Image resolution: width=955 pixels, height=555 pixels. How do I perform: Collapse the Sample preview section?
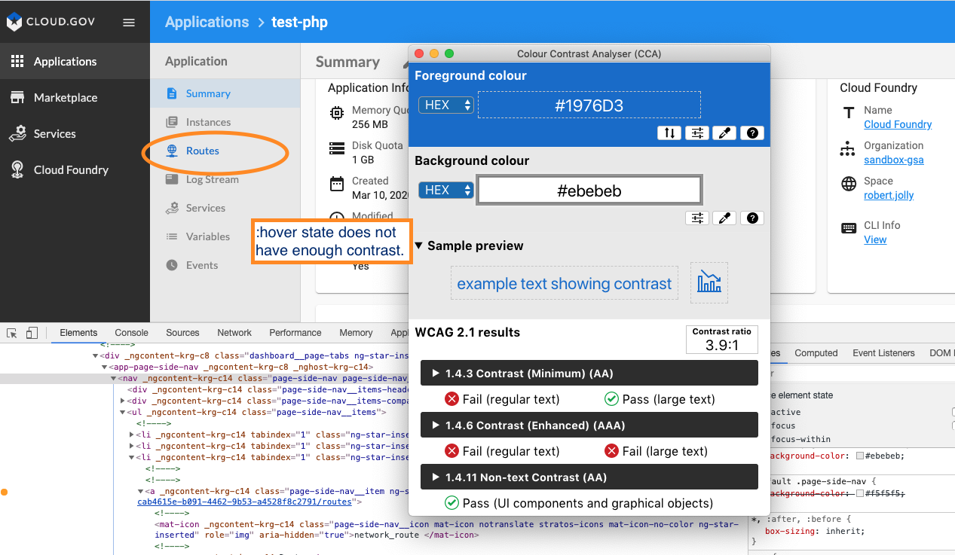tap(420, 246)
